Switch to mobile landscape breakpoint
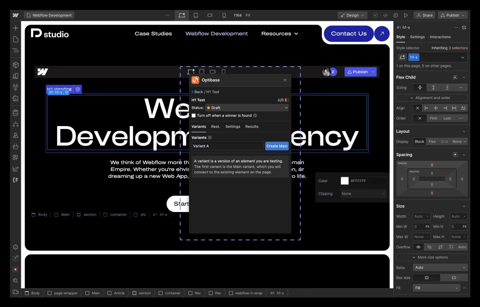Screen dimensions: 480x307 click(210, 15)
